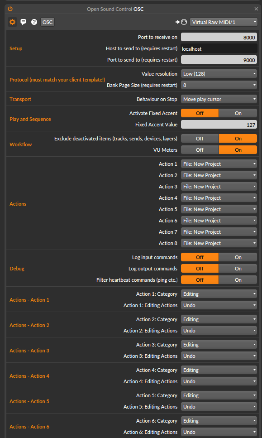Image resolution: width=262 pixels, height=438 pixels.
Task: Click the speech bubble feedback icon
Action: [24, 21]
